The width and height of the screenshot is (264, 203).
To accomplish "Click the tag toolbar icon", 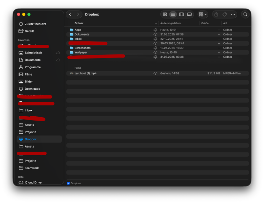I will click(224, 14).
